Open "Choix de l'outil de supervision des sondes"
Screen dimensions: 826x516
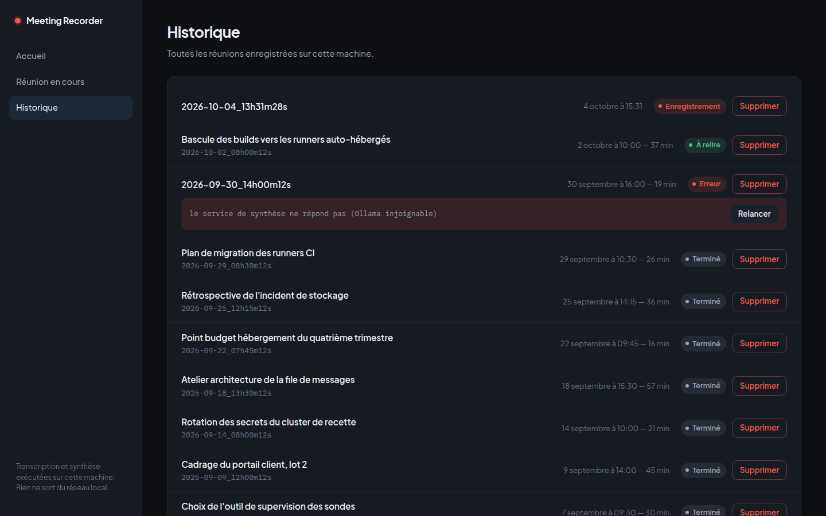pyautogui.click(x=268, y=506)
